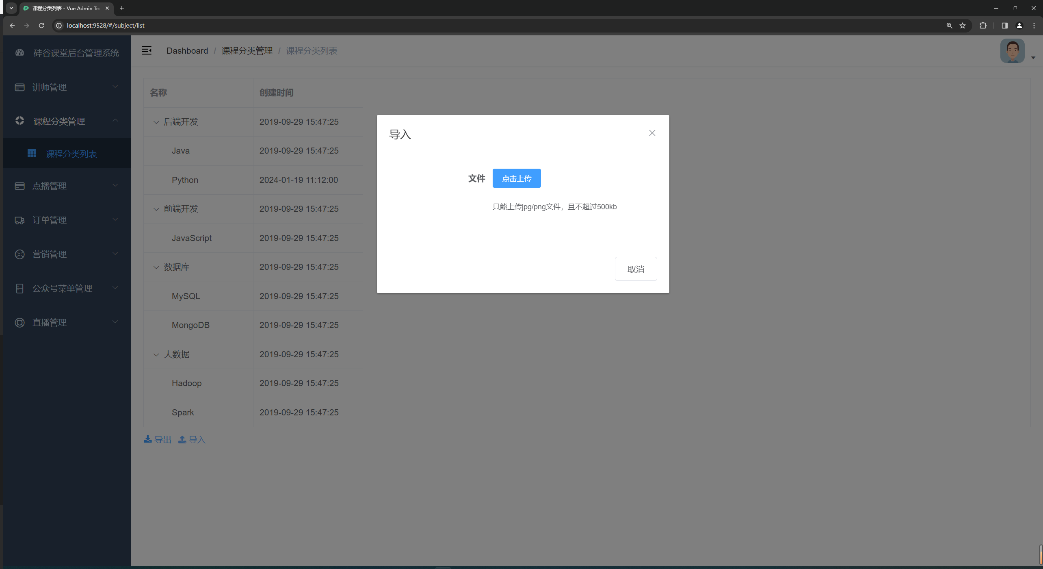Open browser three-dot menu

(1034, 25)
